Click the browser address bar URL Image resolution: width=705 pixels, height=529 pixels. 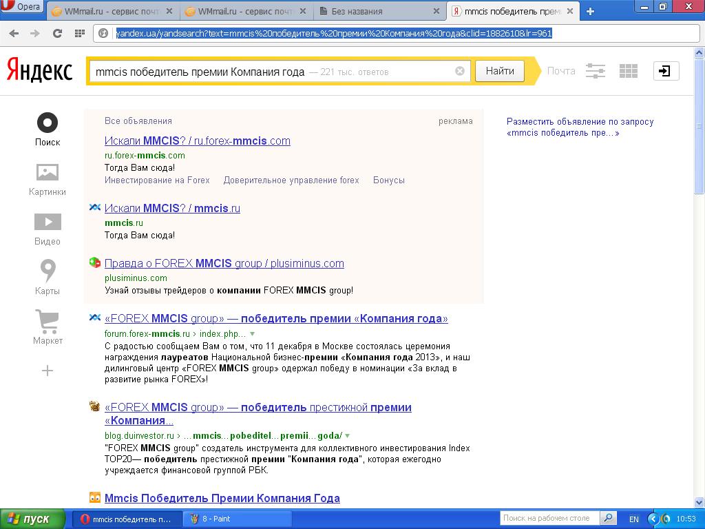(334, 33)
